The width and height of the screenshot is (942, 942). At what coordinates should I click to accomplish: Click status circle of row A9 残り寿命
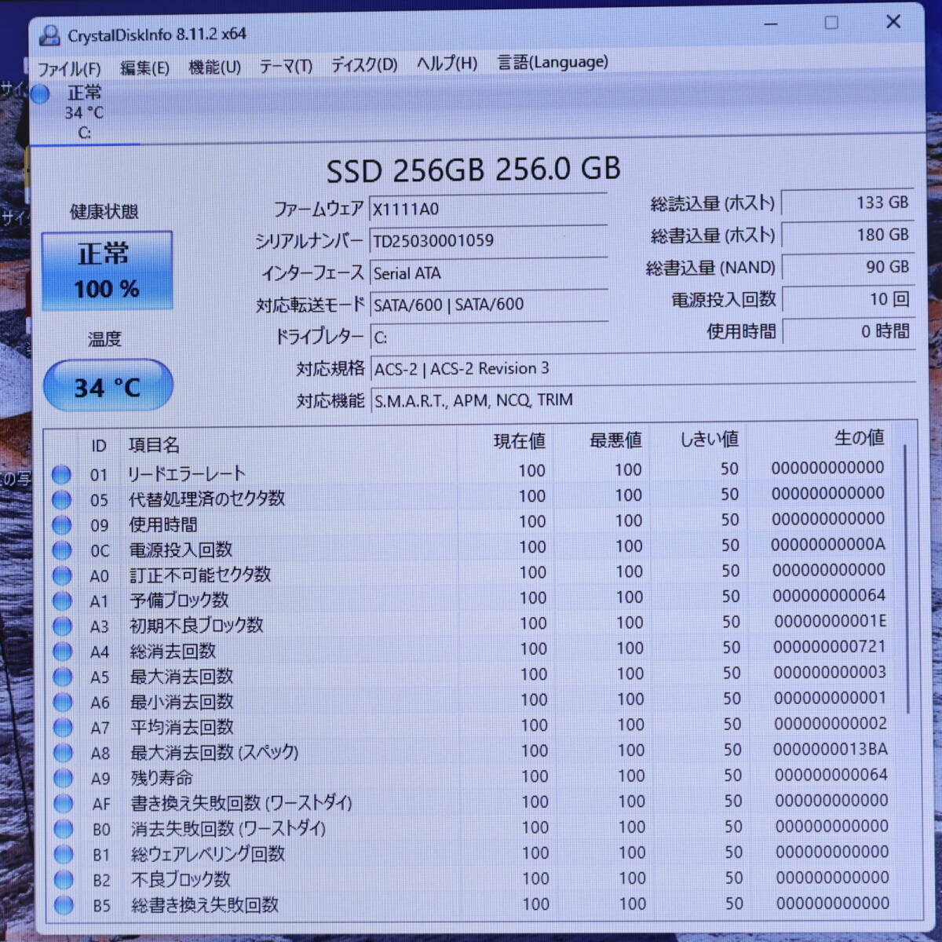(x=63, y=778)
